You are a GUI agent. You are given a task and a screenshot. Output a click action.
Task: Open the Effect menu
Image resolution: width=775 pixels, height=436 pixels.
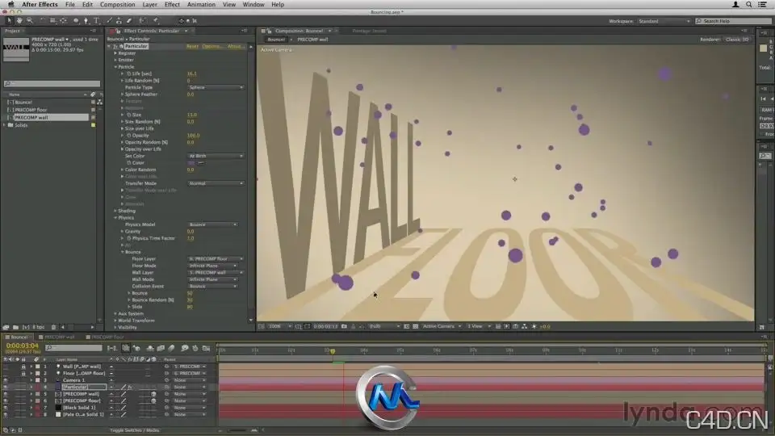click(172, 5)
